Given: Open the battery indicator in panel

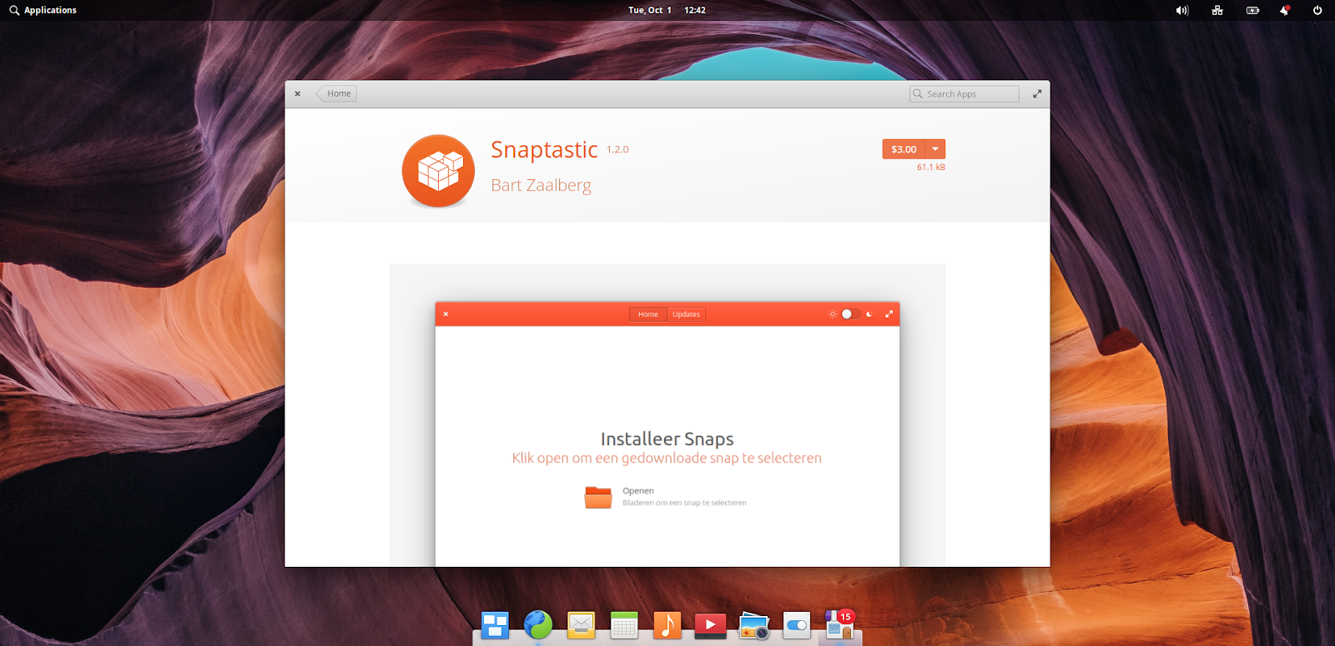Looking at the screenshot, I should [x=1252, y=10].
